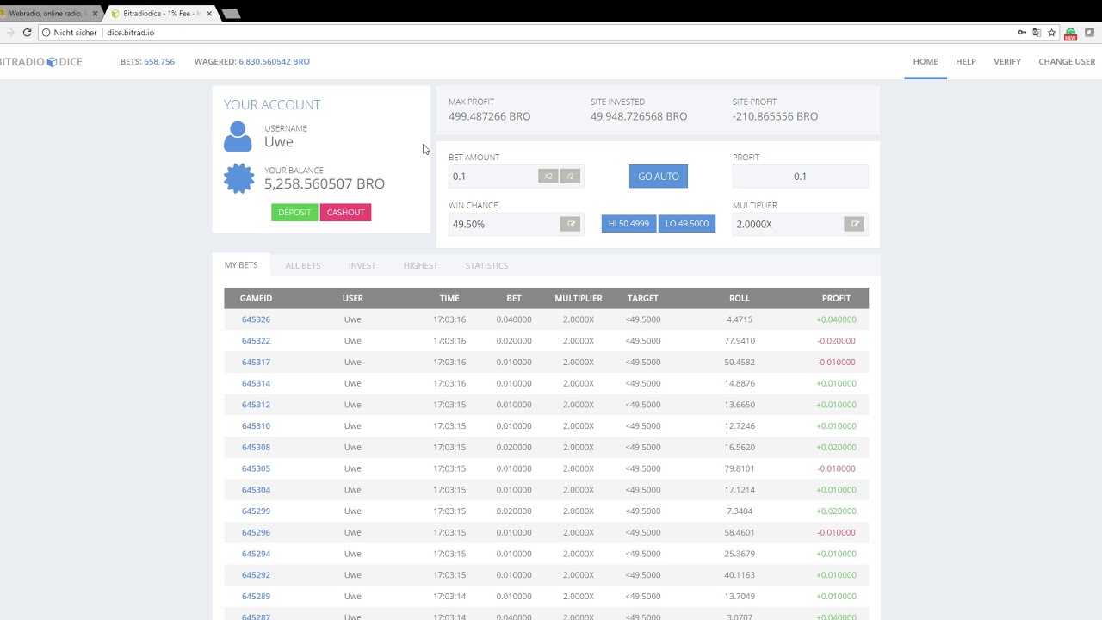Open VERIFY in top navigation
The image size is (1102, 620).
[x=1007, y=62]
